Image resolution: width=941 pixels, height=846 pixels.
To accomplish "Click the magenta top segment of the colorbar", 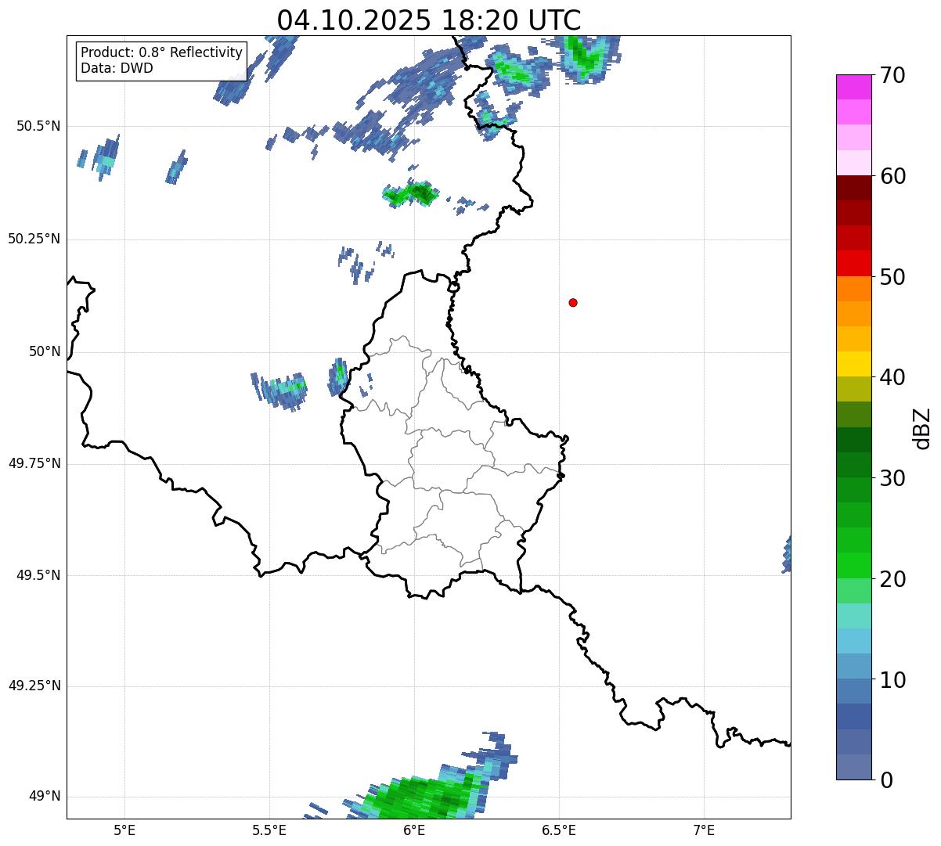I will coord(853,87).
